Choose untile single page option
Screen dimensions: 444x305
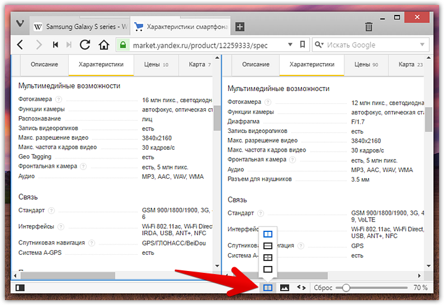tap(268, 269)
